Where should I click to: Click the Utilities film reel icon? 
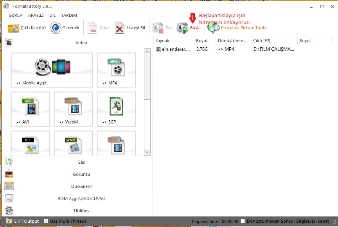point(9,211)
